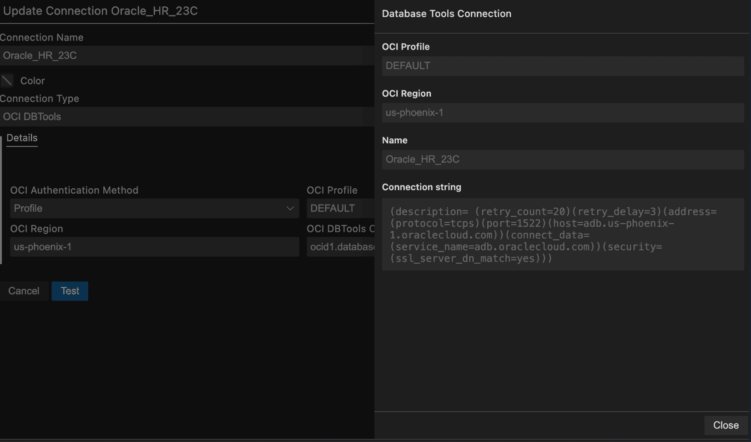Click the Connection string label
Viewport: 751px width, 442px height.
click(x=422, y=187)
